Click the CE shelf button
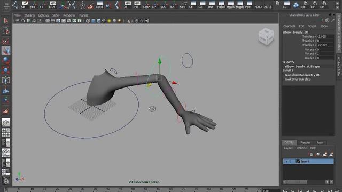This screenshot has height=192, width=342. point(192,4)
